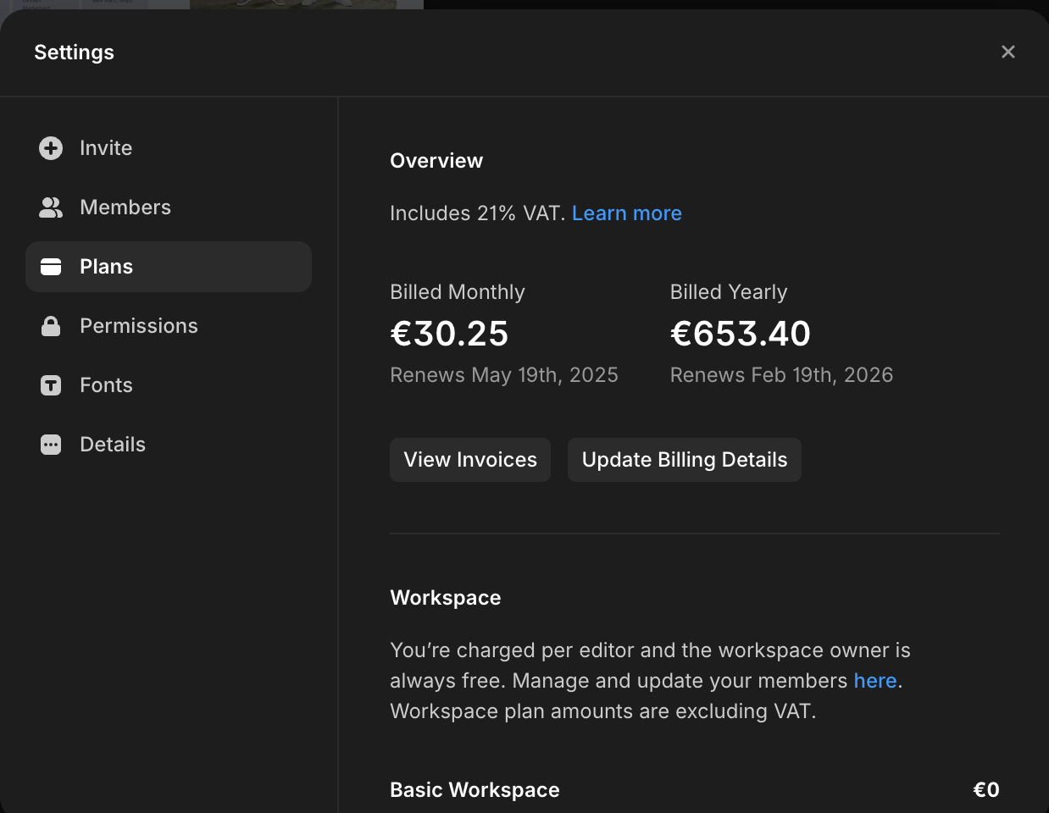Screen dimensions: 1049x813
Task: Open the Fonts settings label
Action: pyautogui.click(x=106, y=385)
